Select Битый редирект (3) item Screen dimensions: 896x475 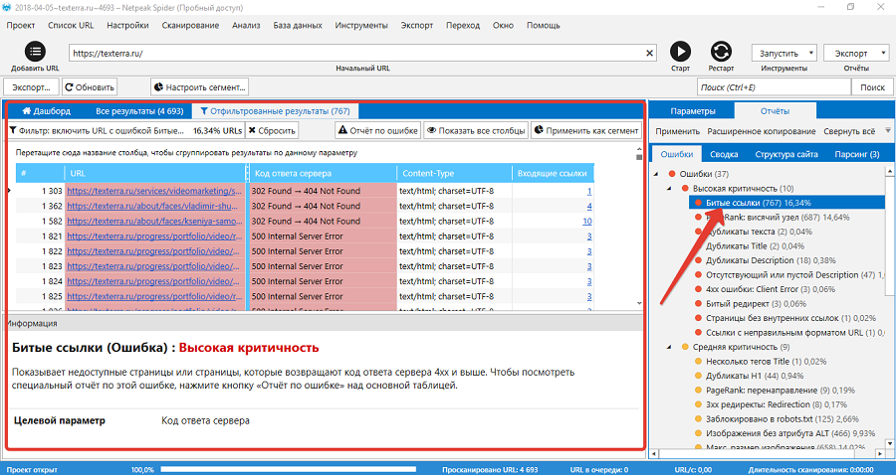tap(756, 304)
